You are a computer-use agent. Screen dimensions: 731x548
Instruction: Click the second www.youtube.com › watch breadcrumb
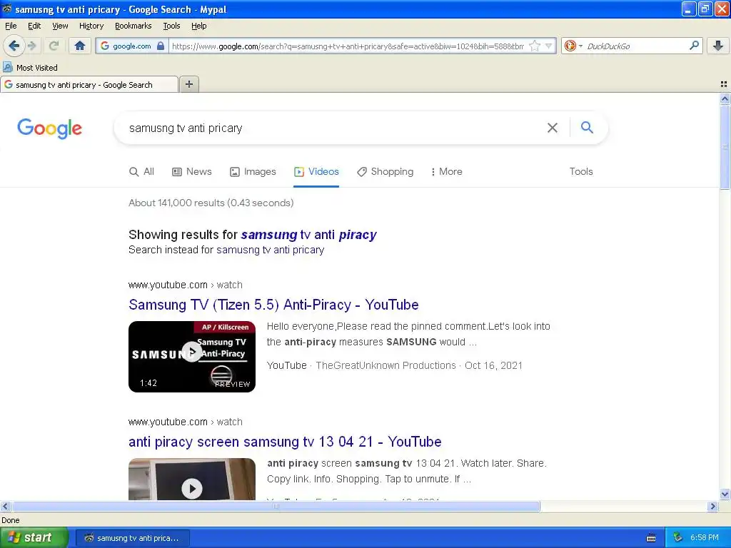coord(185,422)
